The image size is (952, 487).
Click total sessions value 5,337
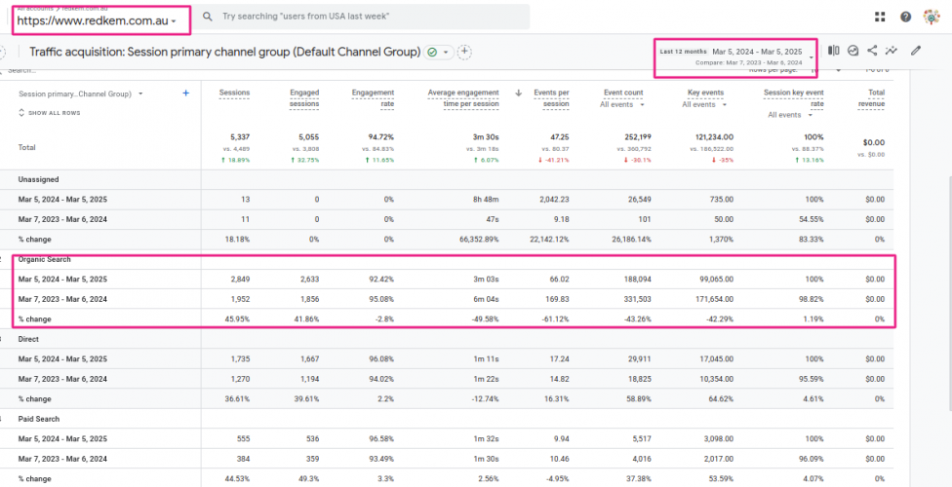click(240, 137)
